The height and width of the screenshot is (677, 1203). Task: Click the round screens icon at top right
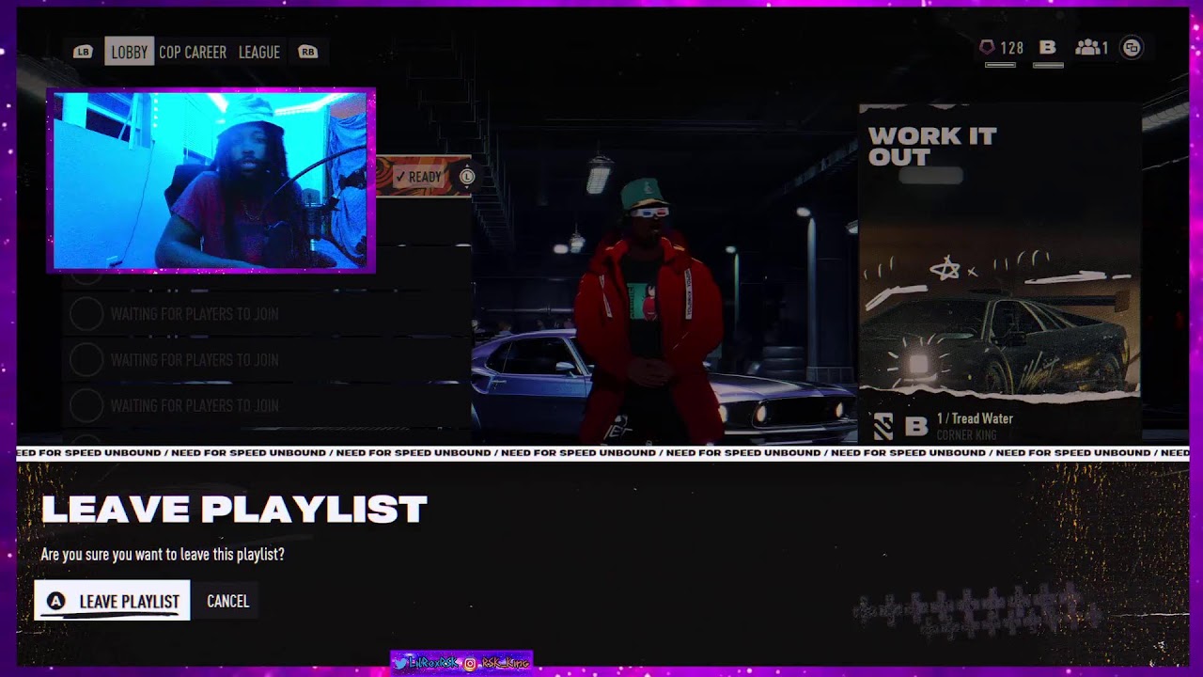tap(1132, 48)
